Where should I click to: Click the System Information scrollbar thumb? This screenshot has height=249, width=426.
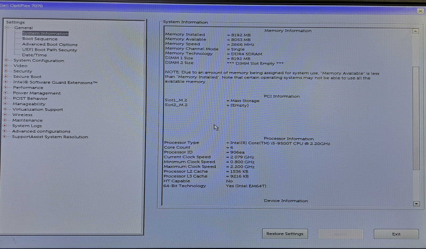(x=416, y=118)
